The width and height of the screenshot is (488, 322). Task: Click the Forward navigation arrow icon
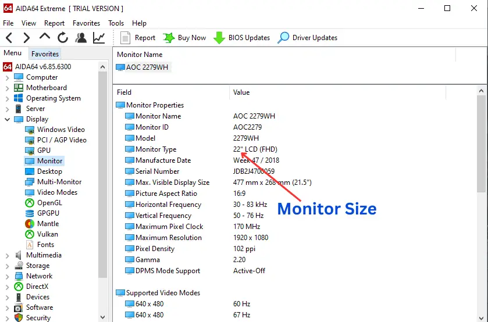pyautogui.click(x=27, y=38)
